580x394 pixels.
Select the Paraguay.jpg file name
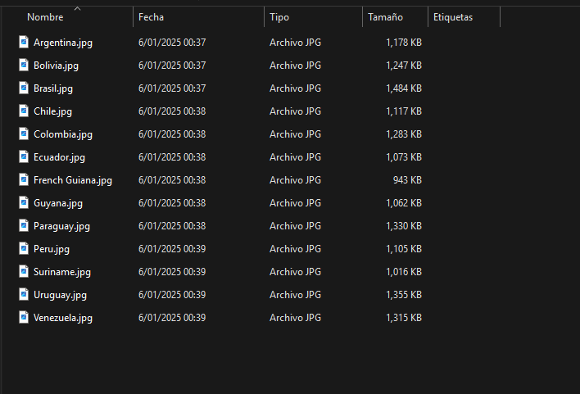click(x=61, y=226)
